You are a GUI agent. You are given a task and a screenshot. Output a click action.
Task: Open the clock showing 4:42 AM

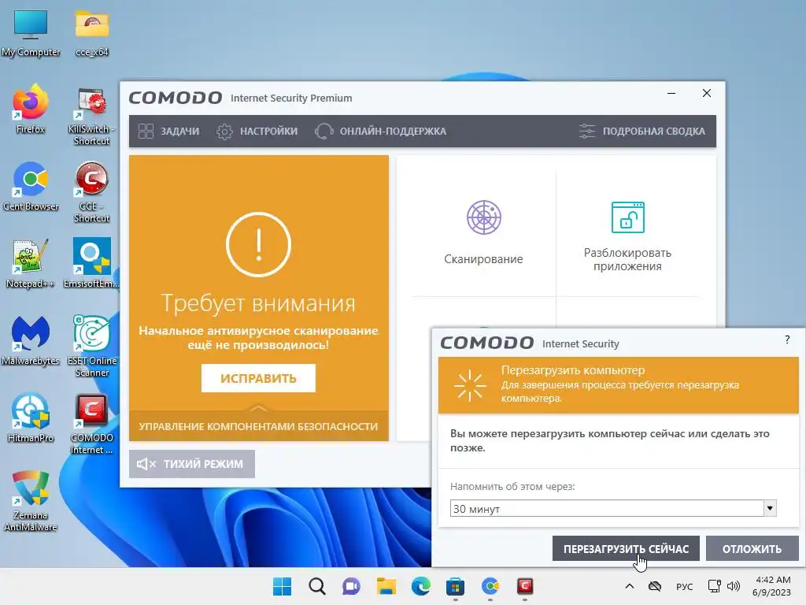[771, 586]
